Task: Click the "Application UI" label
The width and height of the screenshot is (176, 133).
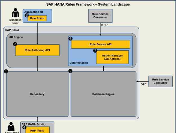Action: (x=34, y=12)
